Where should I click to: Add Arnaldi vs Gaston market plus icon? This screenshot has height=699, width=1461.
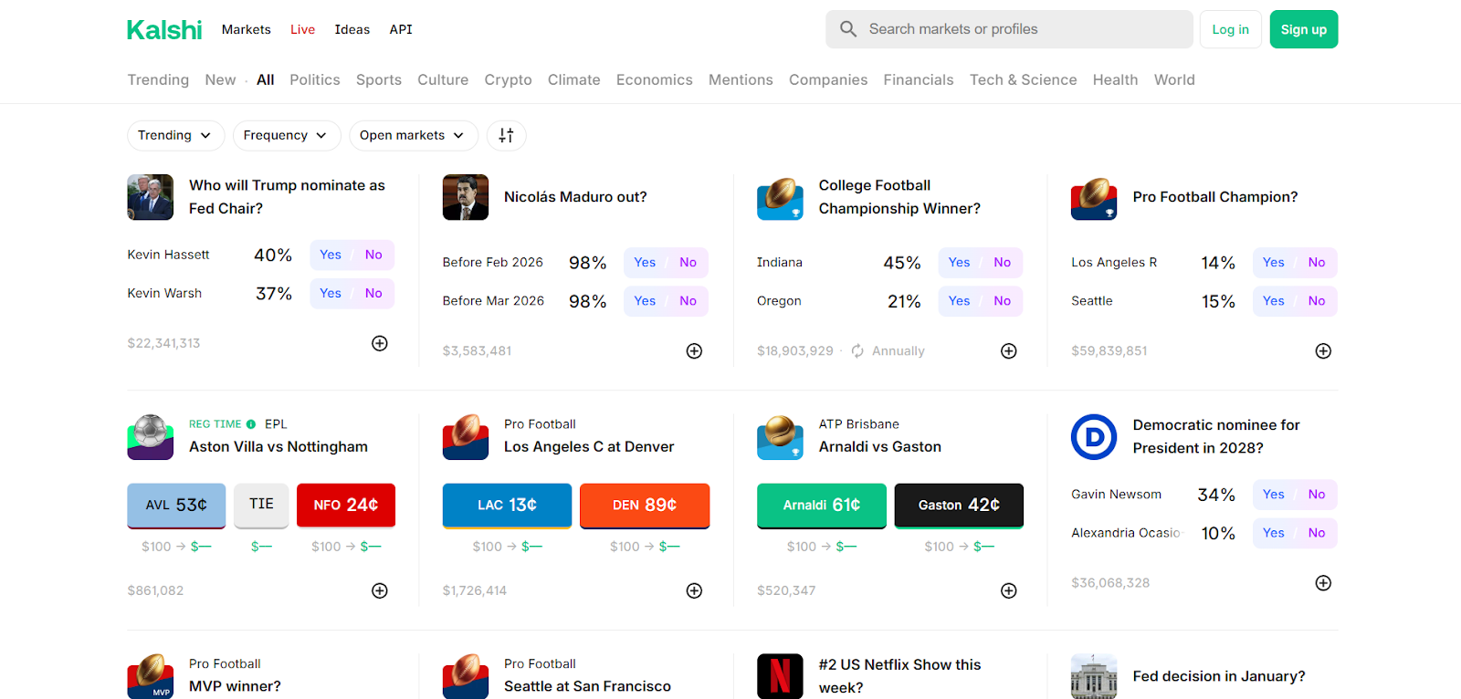coord(1009,590)
